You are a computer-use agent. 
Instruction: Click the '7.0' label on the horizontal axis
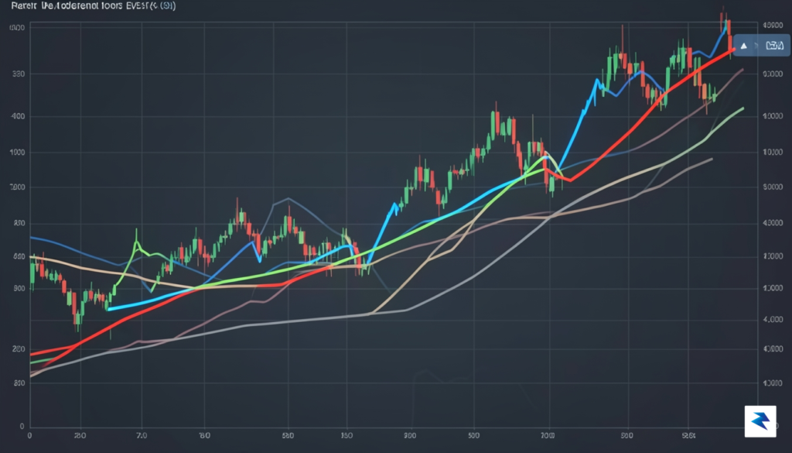[x=142, y=435]
